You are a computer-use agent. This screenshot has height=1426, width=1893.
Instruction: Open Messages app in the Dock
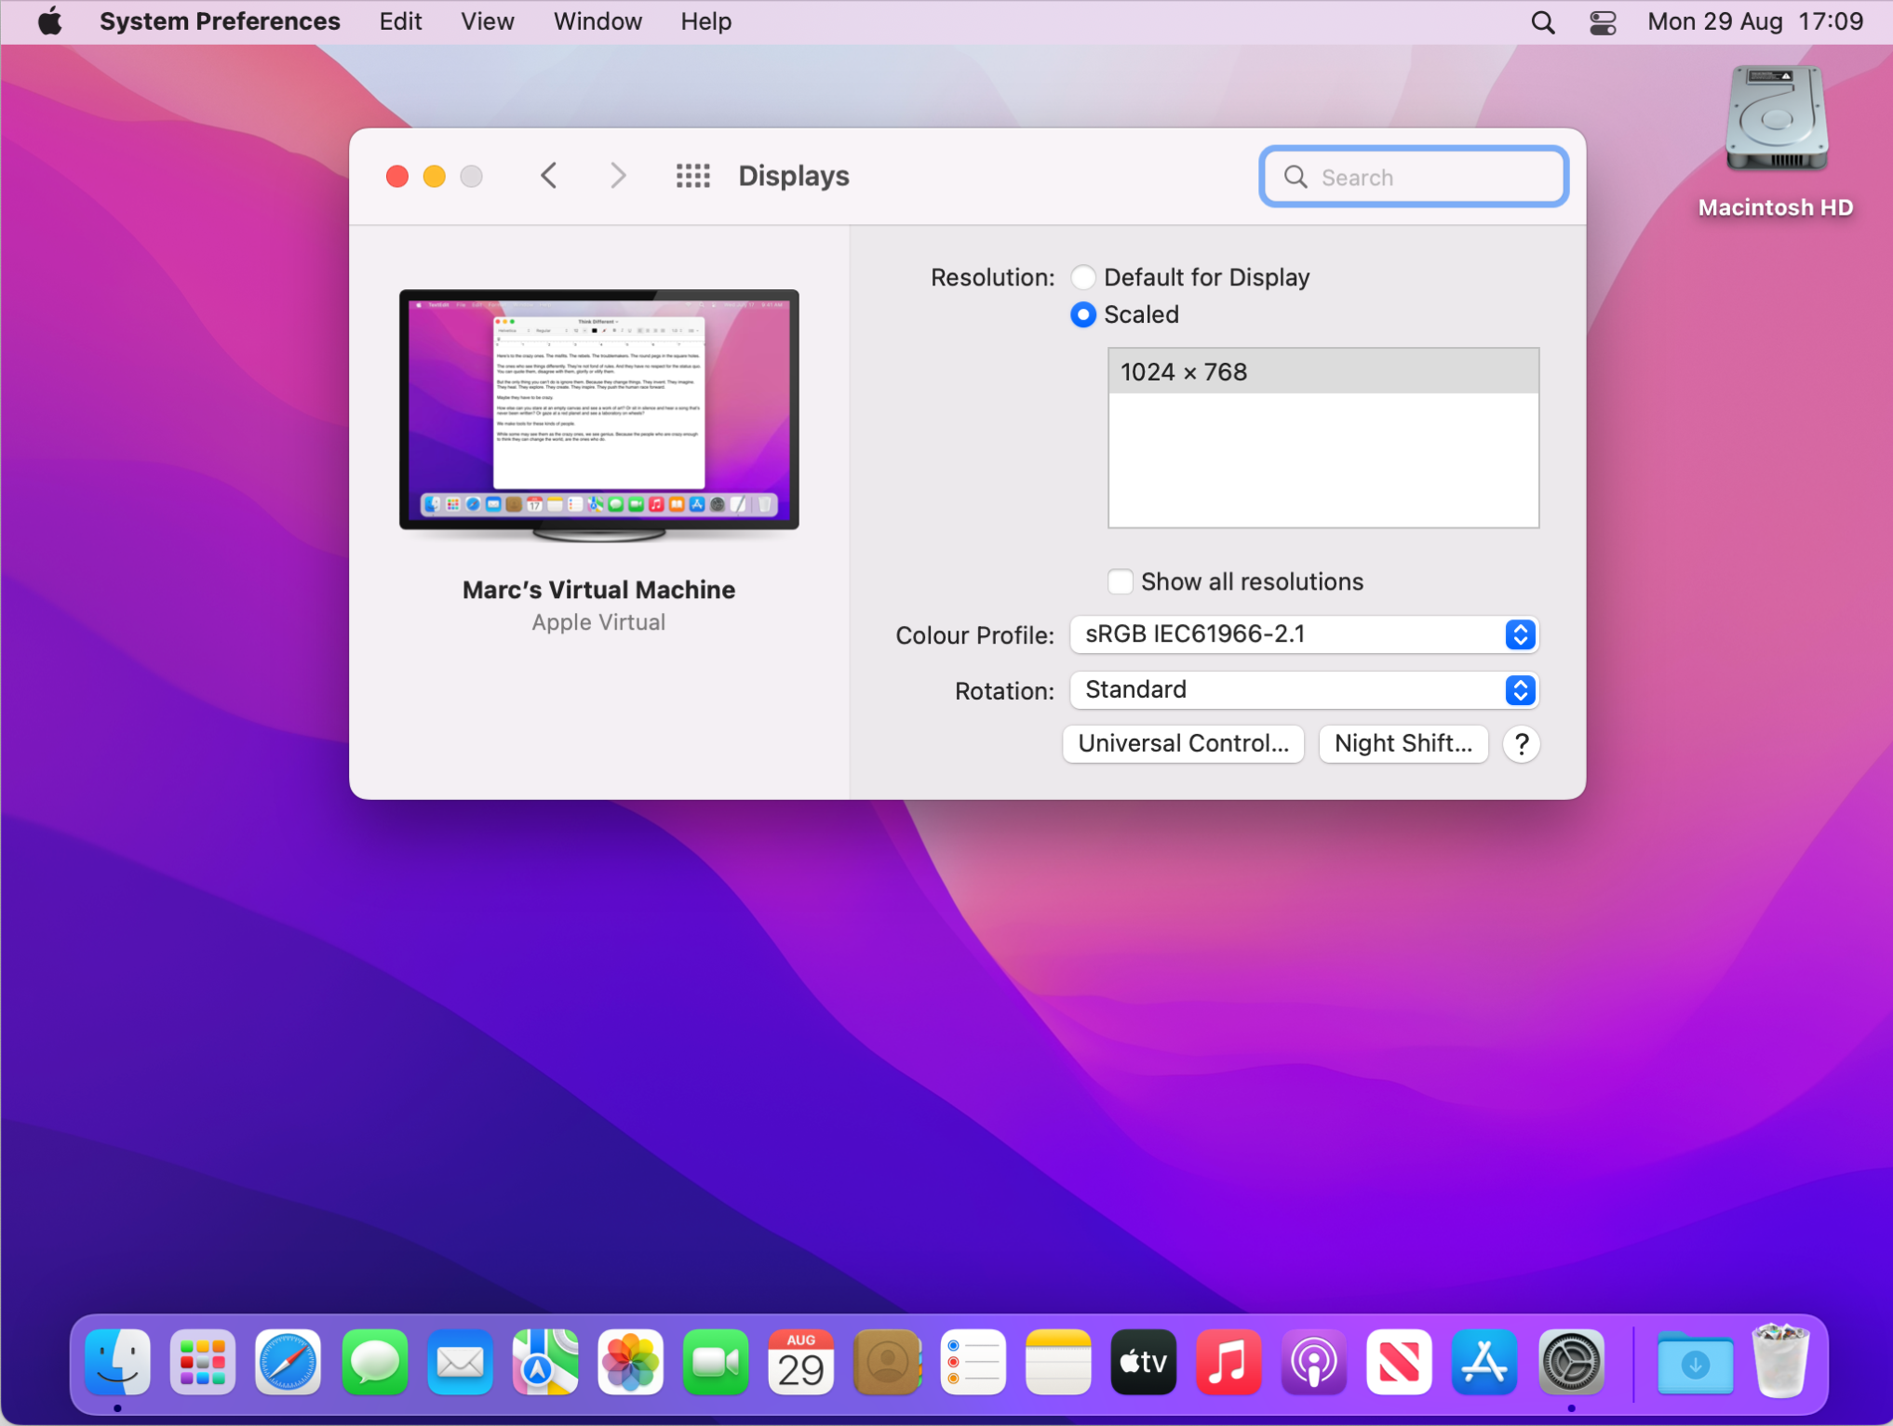(x=374, y=1363)
